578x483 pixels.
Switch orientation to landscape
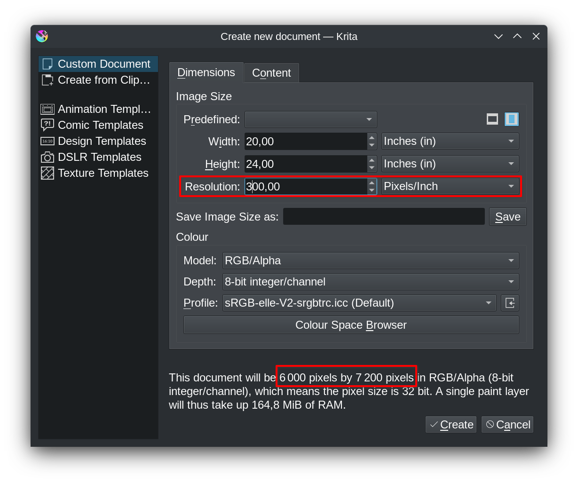coord(492,119)
